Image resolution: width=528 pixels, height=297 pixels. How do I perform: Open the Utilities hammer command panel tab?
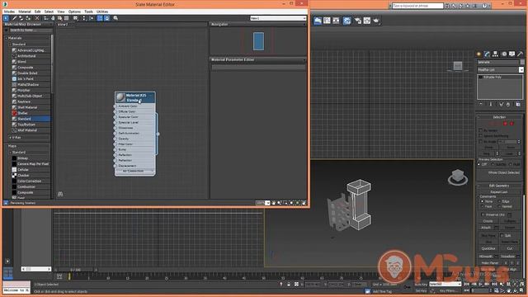[520, 54]
